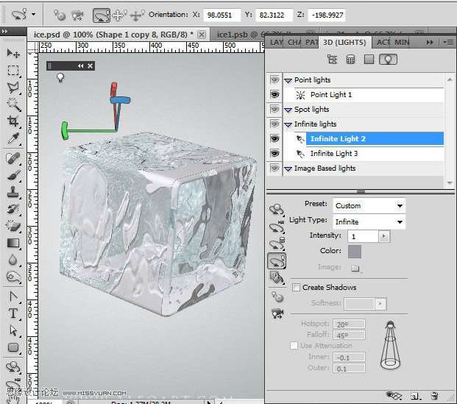This screenshot has height=404, width=457.
Task: Switch to the Actions panel tab
Action: [x=383, y=43]
